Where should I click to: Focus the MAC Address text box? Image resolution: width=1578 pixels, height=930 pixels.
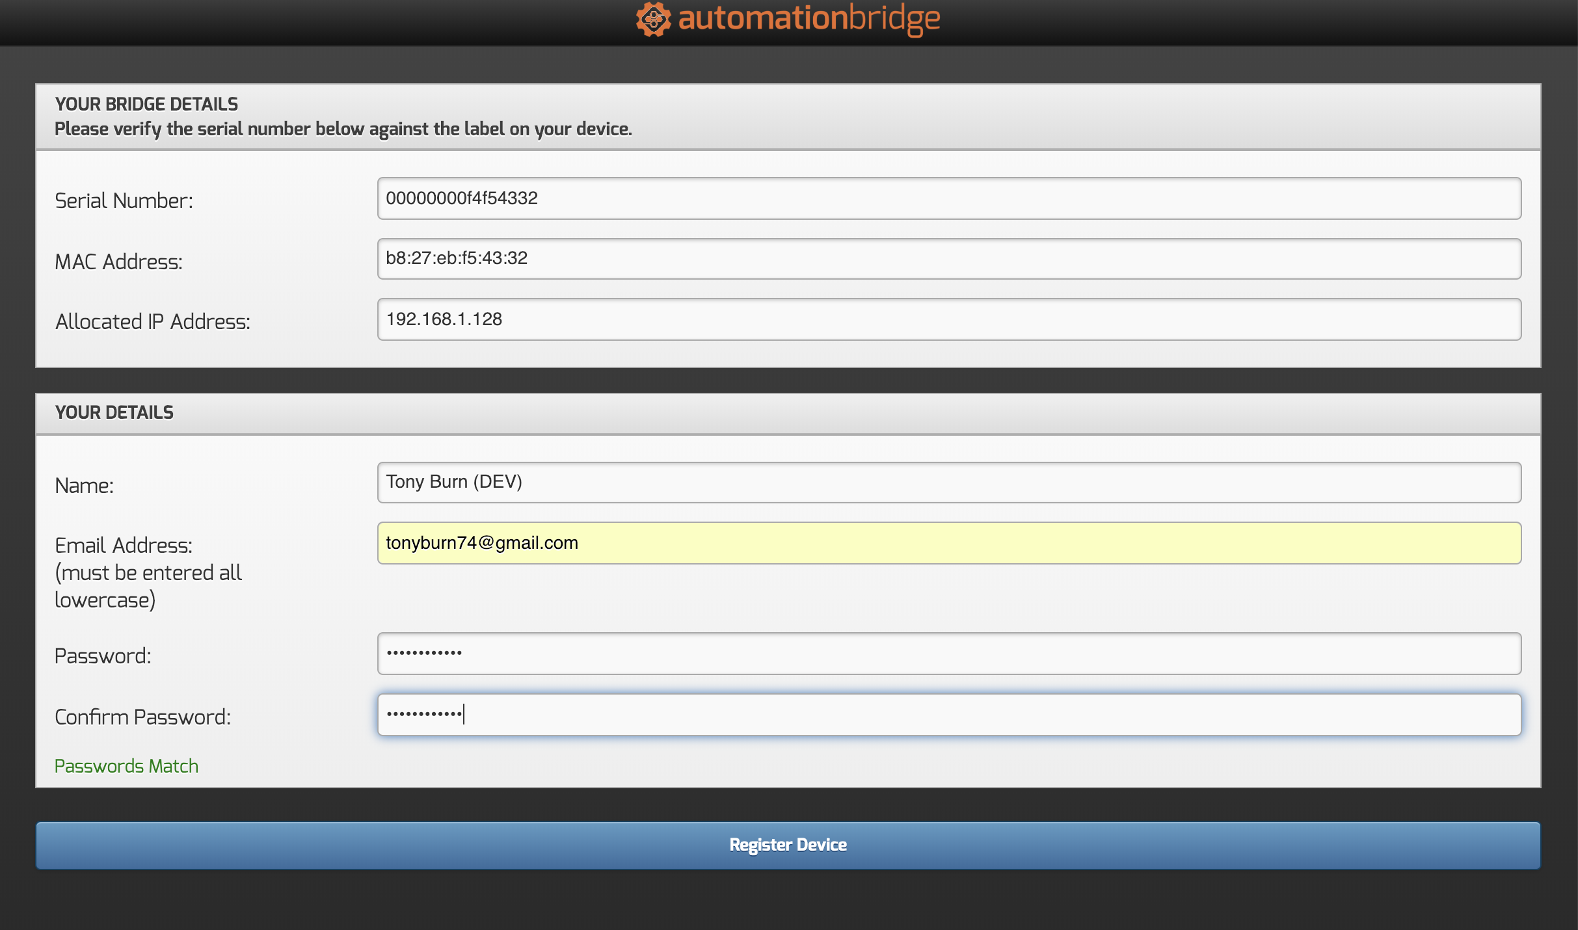(948, 259)
